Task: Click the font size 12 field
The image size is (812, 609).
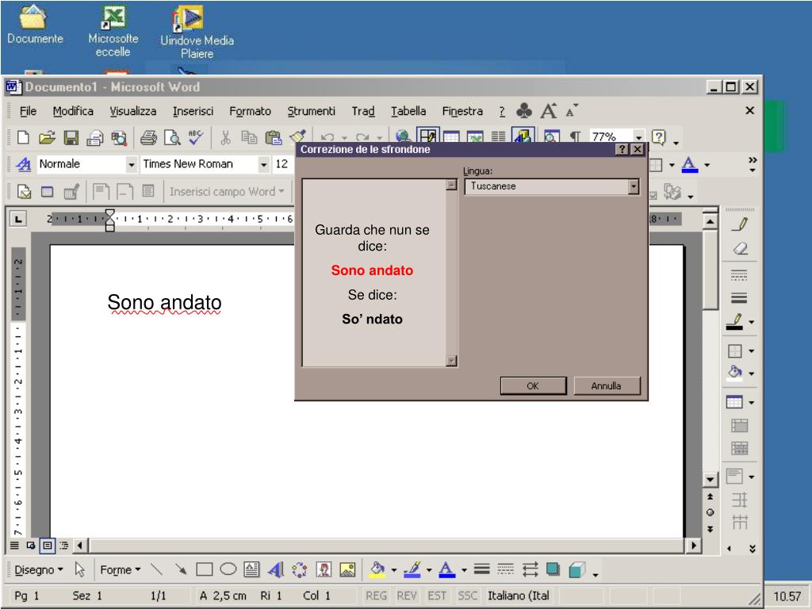Action: (283, 164)
